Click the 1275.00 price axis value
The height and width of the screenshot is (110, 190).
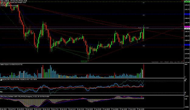[187, 54]
